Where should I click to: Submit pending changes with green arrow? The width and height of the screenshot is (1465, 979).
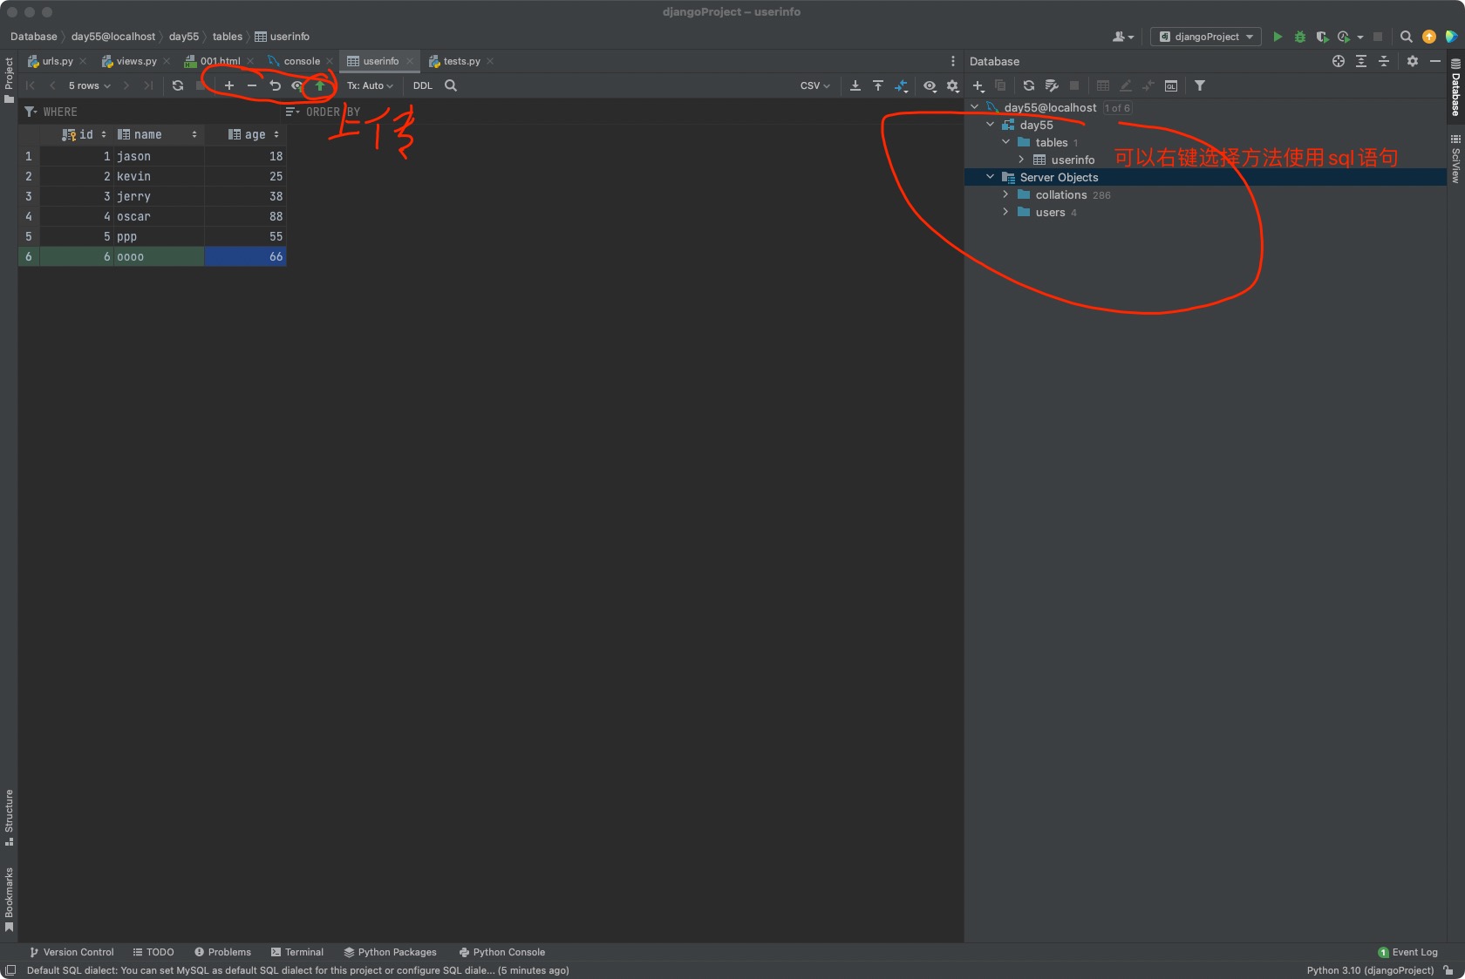tap(320, 85)
